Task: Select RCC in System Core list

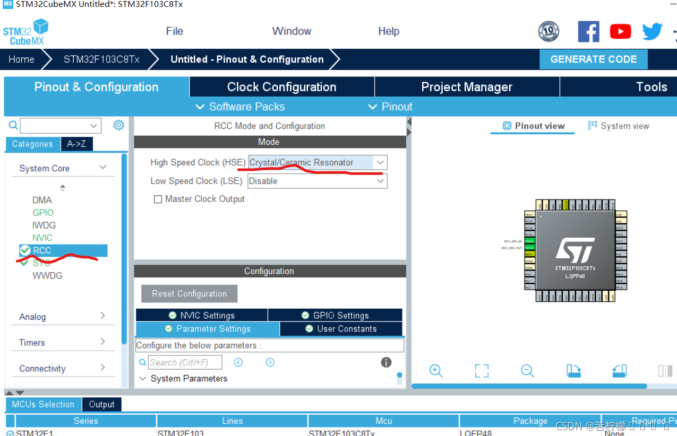Action: pyautogui.click(x=63, y=250)
